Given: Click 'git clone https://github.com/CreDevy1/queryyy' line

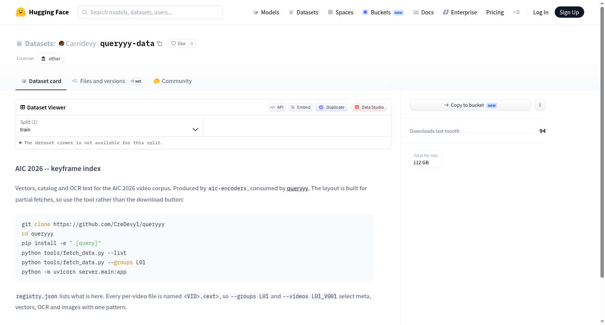Looking at the screenshot, I should click(x=93, y=224).
